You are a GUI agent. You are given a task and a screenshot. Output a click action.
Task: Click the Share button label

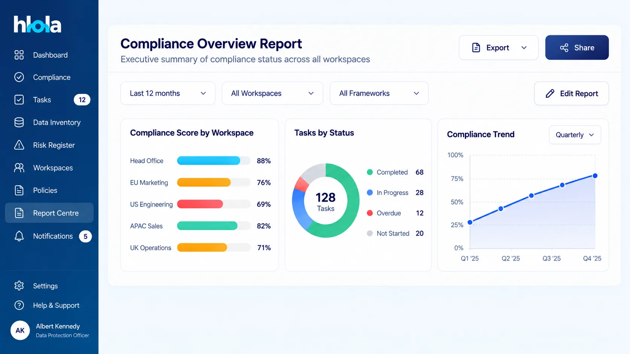click(584, 48)
